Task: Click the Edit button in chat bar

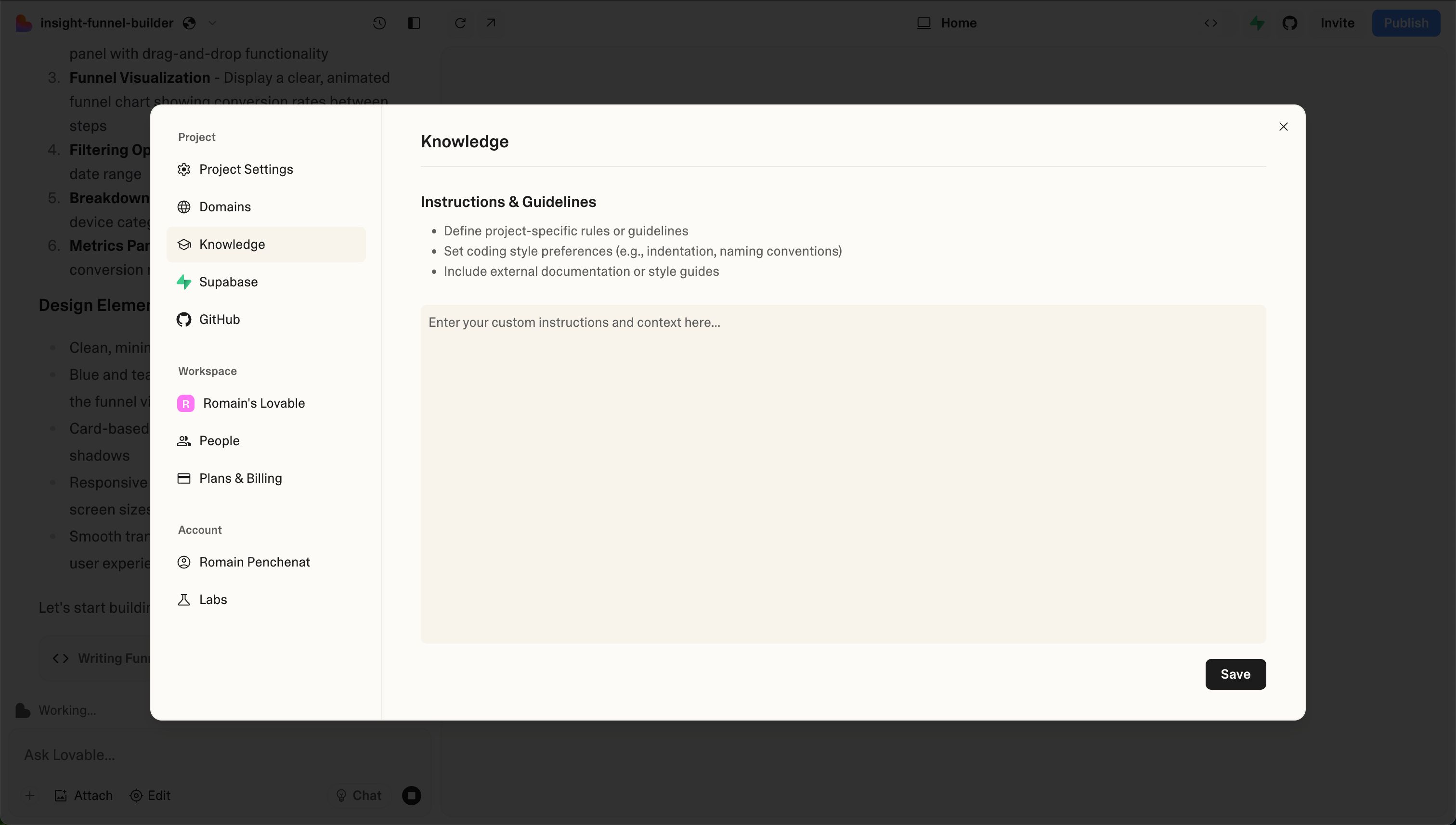Action: pyautogui.click(x=150, y=796)
